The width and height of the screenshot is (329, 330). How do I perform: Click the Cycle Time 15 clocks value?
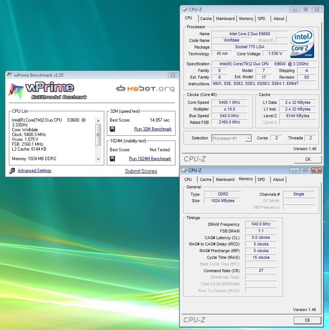[x=261, y=257]
